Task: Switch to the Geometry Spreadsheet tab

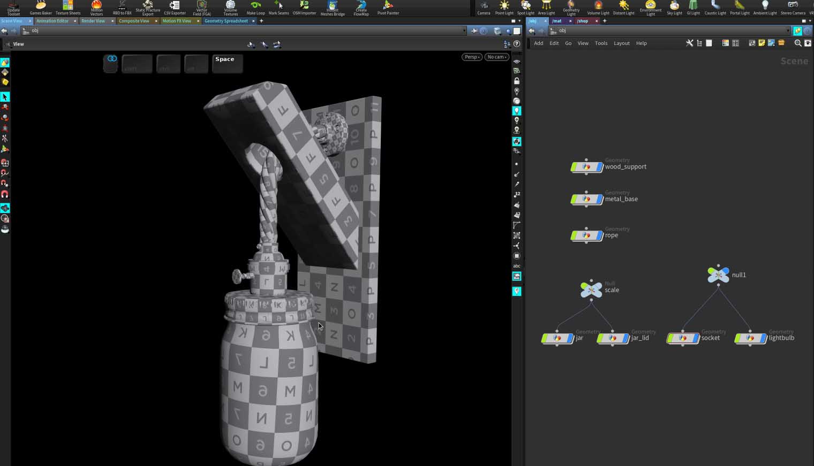Action: pos(226,21)
